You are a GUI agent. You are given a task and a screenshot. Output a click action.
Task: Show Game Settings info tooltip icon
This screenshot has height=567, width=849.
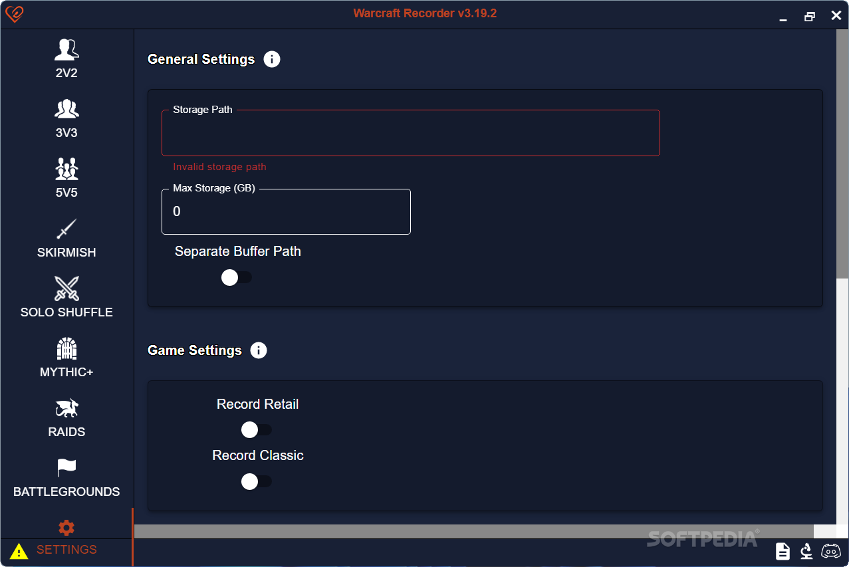(259, 350)
